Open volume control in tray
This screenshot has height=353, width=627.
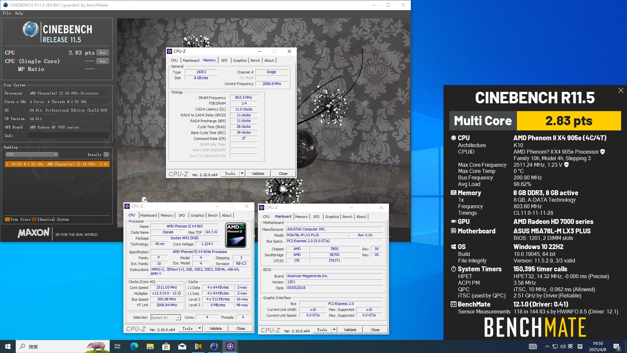pyautogui.click(x=563, y=346)
